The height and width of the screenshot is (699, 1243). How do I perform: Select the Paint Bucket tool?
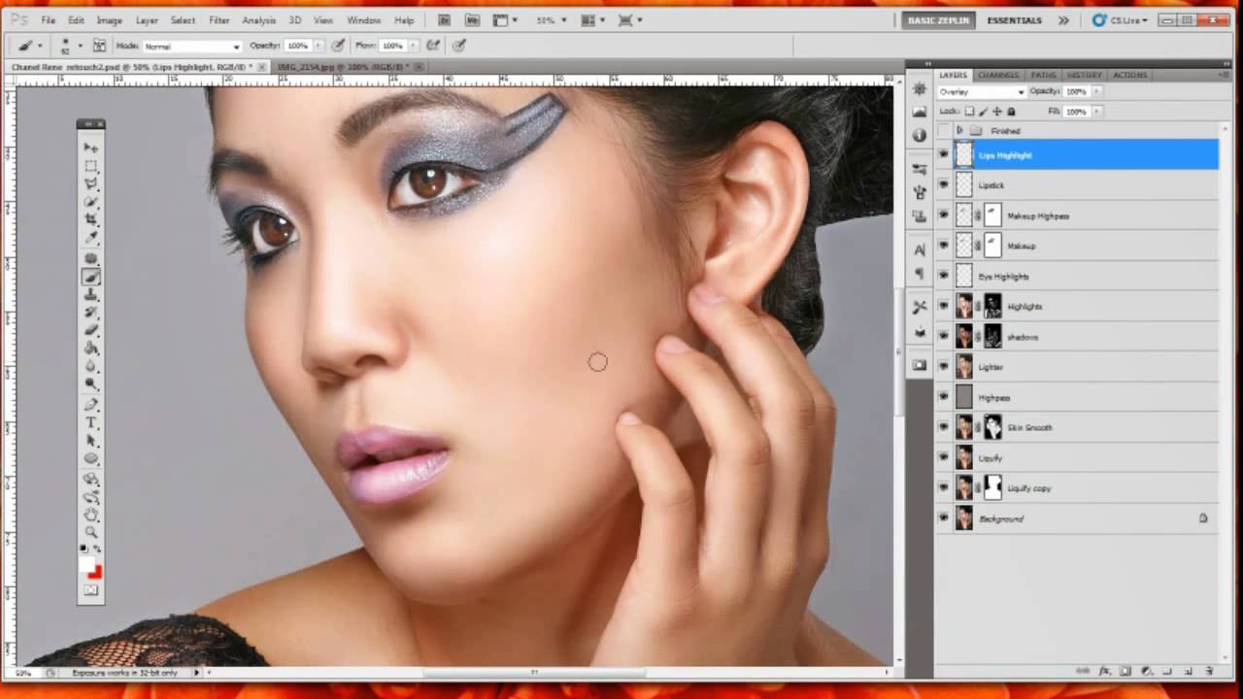click(91, 348)
